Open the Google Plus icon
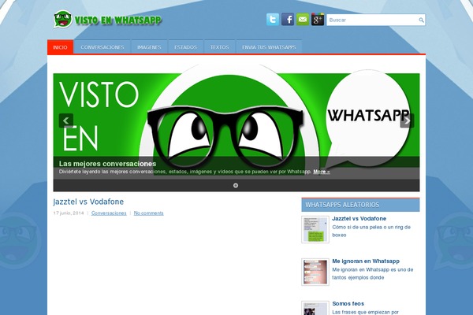 [x=318, y=20]
